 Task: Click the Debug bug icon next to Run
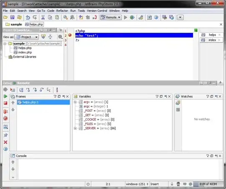click(x=132, y=18)
